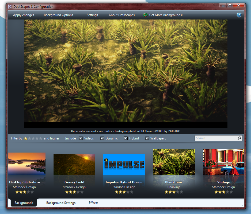Toggle the Wallpapers checkbox
The height and width of the screenshot is (214, 251).
pyautogui.click(x=147, y=138)
